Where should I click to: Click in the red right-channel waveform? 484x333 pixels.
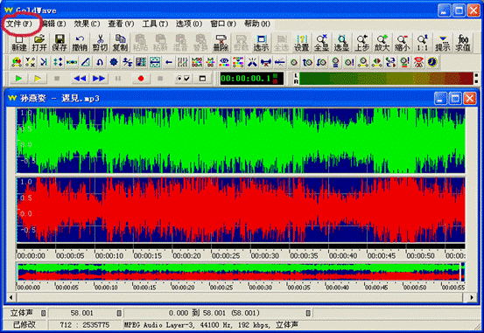click(x=241, y=210)
